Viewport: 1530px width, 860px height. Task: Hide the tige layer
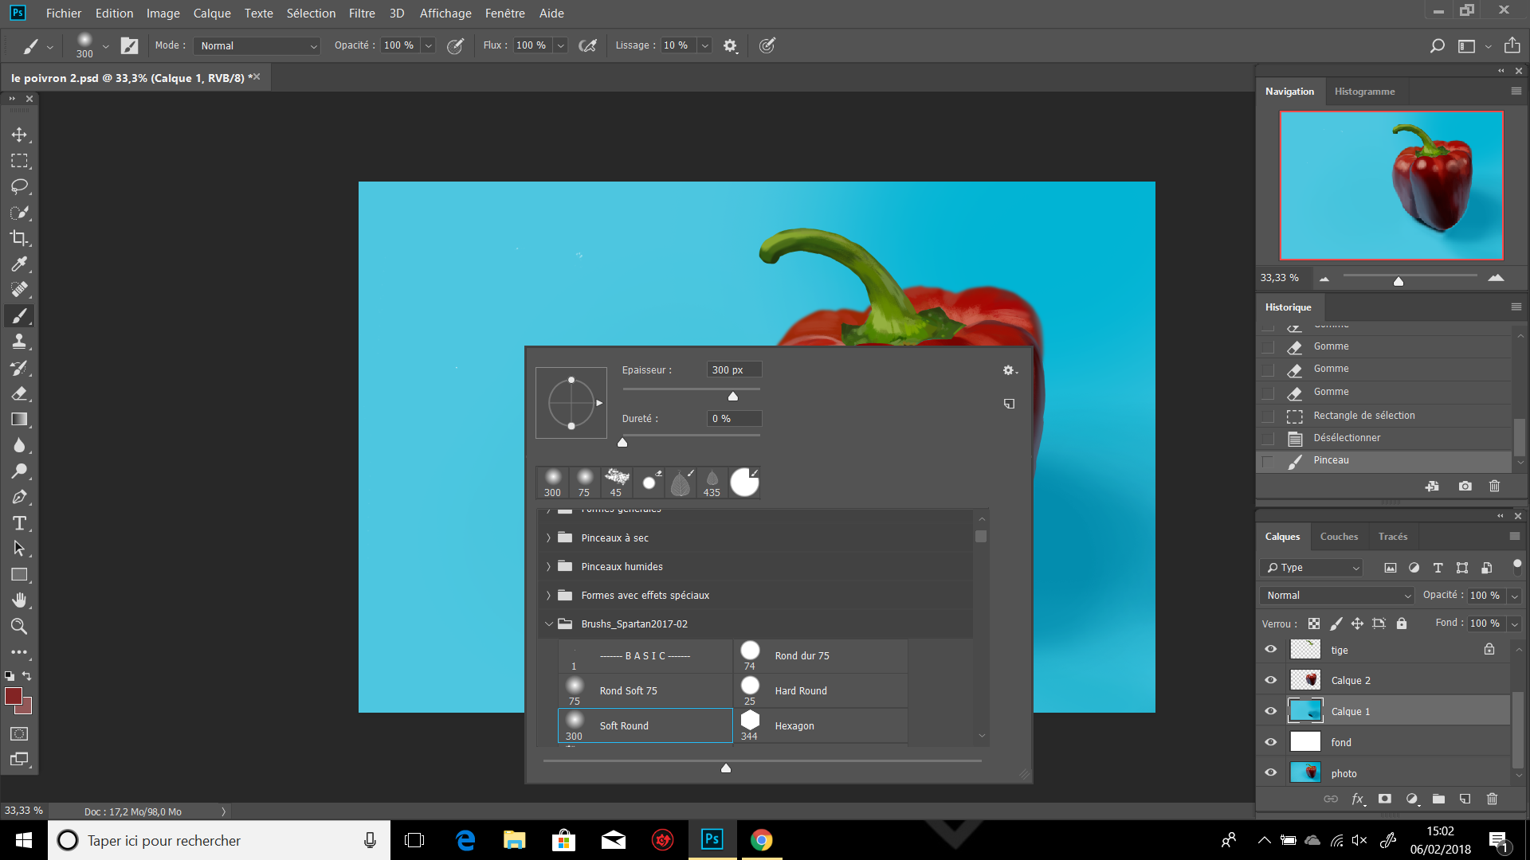tap(1271, 650)
